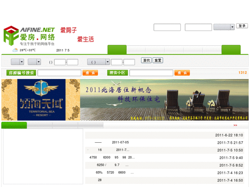Open news row dated 2011-7-4 16:50
Viewport: 250px width, 187px height.
[x=164, y=180]
